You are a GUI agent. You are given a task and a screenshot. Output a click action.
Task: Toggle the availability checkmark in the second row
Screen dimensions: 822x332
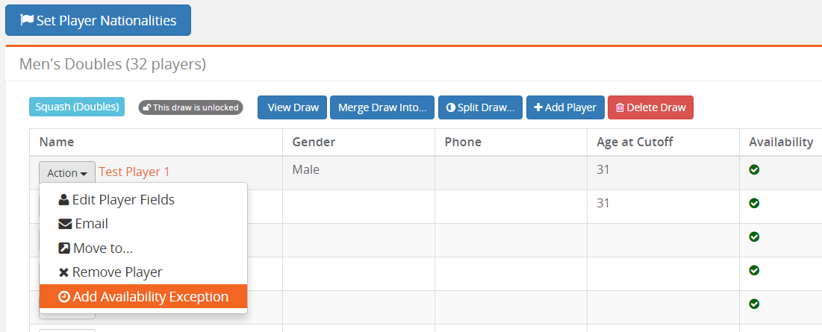tap(754, 203)
